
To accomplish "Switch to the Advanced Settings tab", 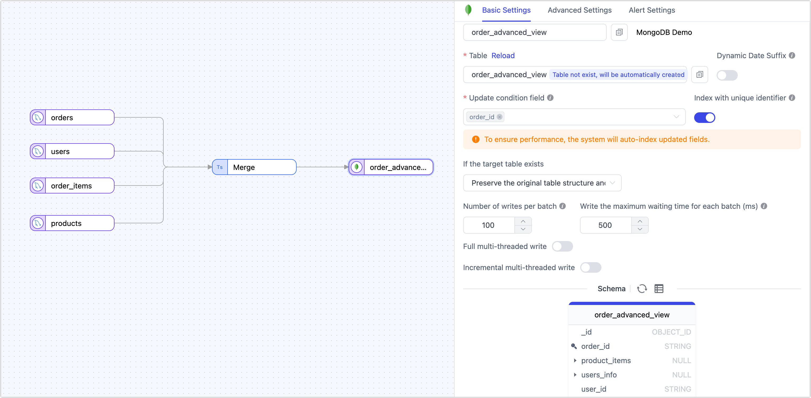I will coord(579,10).
